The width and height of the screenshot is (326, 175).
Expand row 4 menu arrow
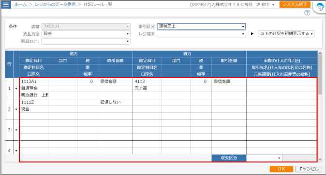click(16, 151)
